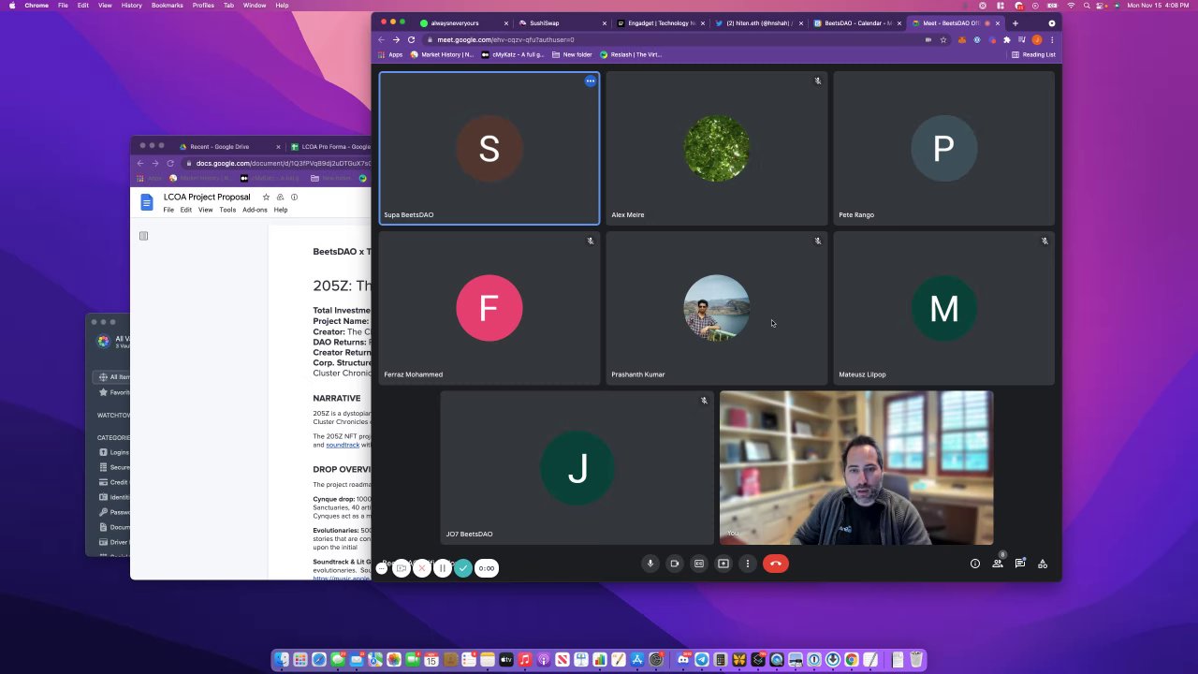Open the Trash in the Dock
This screenshot has height=674, width=1198.
pos(916,660)
